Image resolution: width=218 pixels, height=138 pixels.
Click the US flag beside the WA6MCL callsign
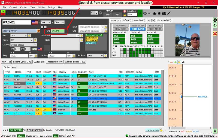tap(35, 22)
